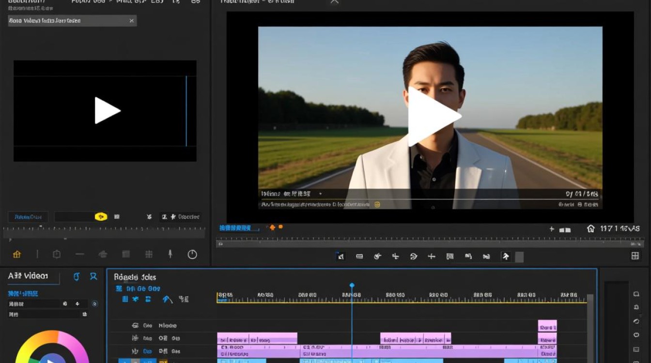Click the second icon in the right-edge icon column
This screenshot has width=651, height=363.
(x=636, y=307)
